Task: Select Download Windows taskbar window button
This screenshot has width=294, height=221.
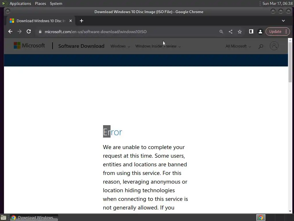Action: (x=34, y=218)
